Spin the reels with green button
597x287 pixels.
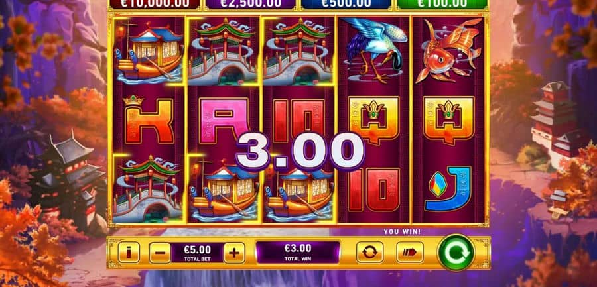tap(456, 253)
